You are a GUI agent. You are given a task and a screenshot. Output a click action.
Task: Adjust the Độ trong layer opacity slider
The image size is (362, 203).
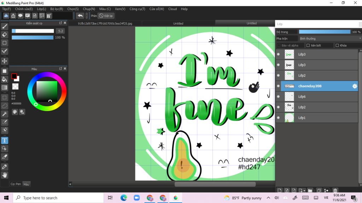click(x=325, y=32)
